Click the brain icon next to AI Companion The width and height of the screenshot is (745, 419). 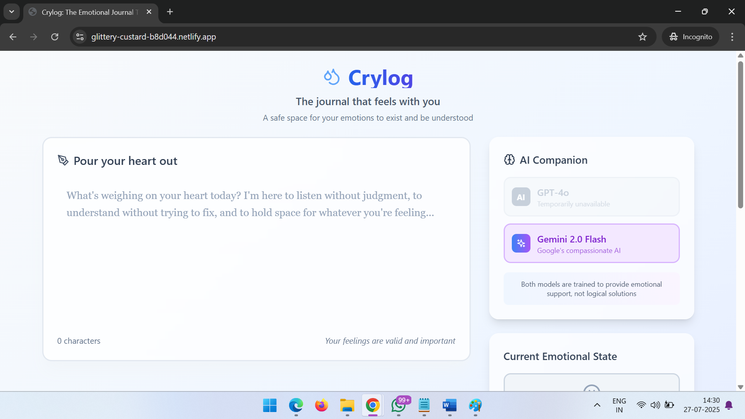click(x=509, y=159)
